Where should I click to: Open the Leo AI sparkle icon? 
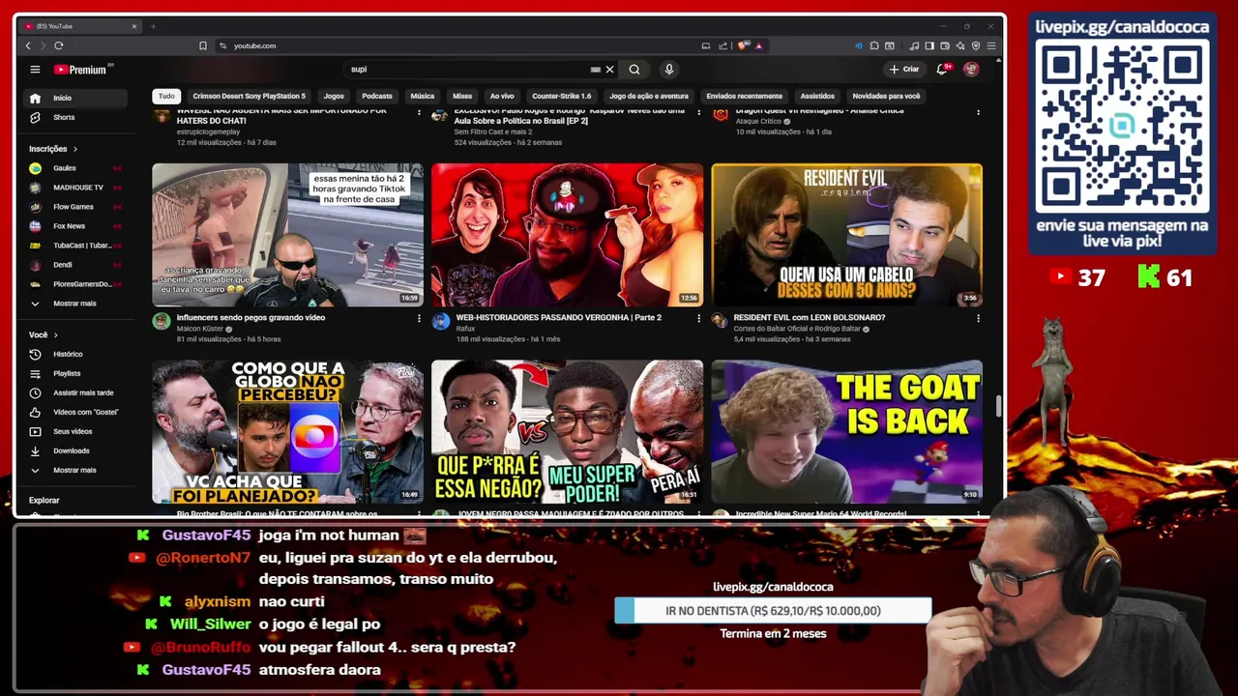tap(960, 45)
